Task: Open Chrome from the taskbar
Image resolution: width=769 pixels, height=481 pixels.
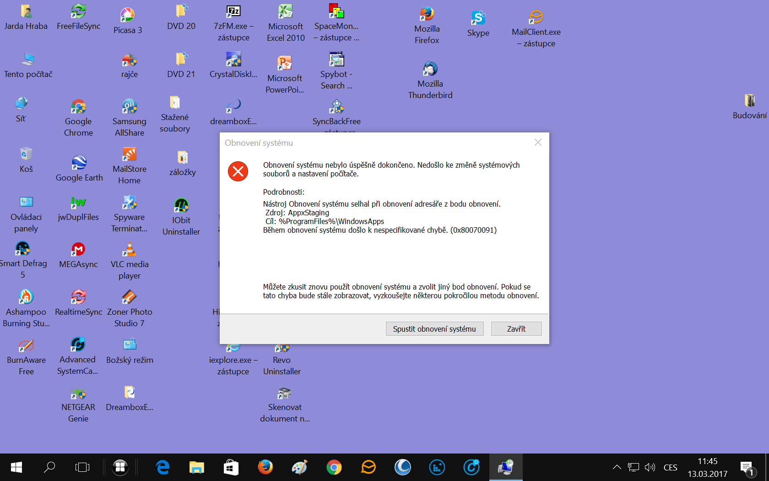Action: tap(334, 467)
